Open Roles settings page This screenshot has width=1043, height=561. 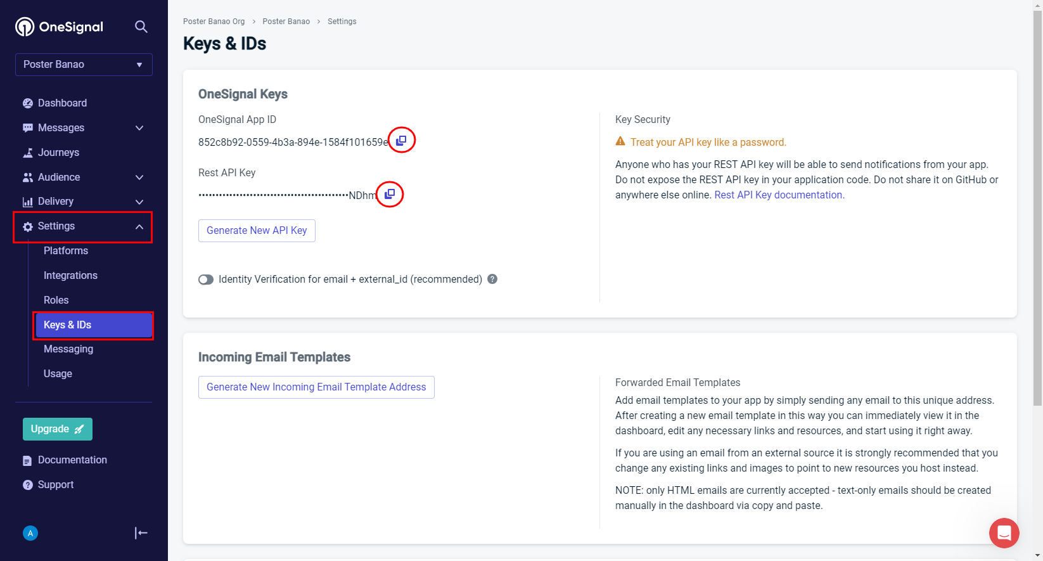coord(56,300)
